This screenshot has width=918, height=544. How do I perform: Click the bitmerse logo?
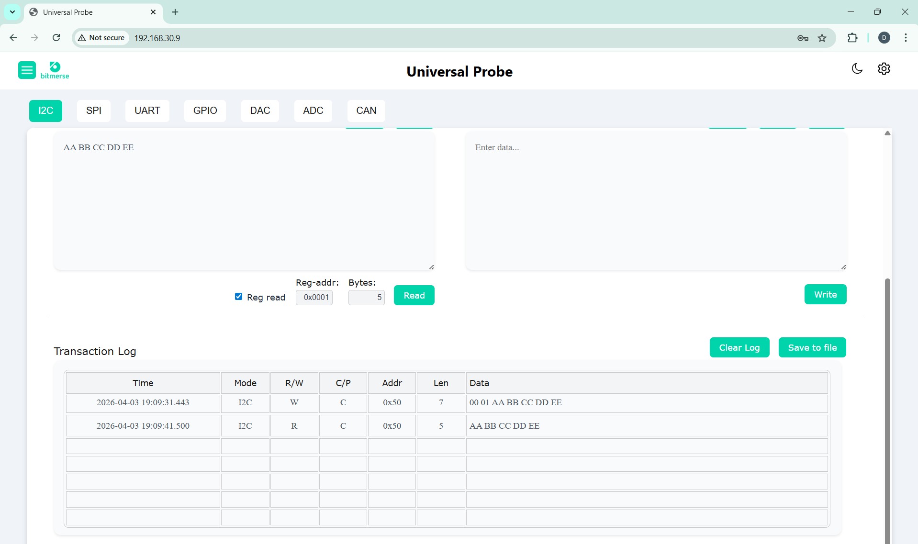[x=54, y=69]
